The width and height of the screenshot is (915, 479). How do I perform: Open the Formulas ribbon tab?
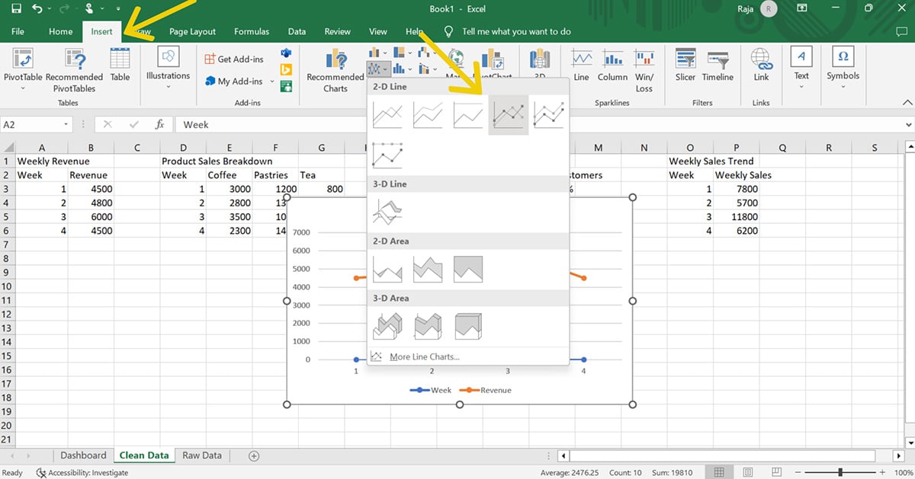[251, 31]
